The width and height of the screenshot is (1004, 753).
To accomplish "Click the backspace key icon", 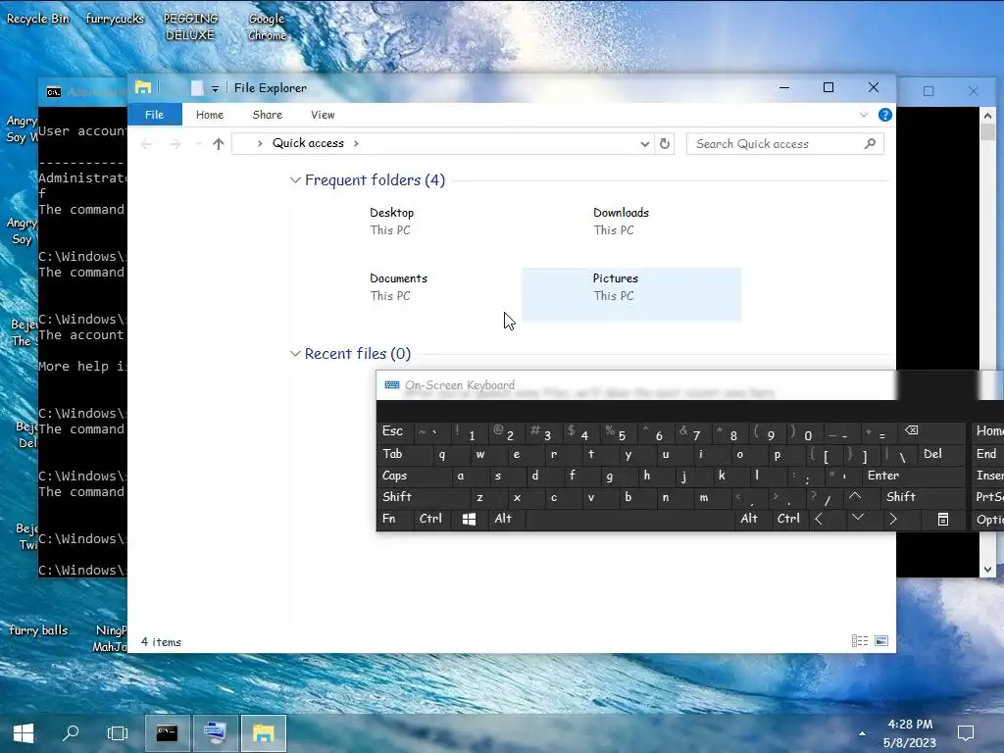I will [912, 431].
